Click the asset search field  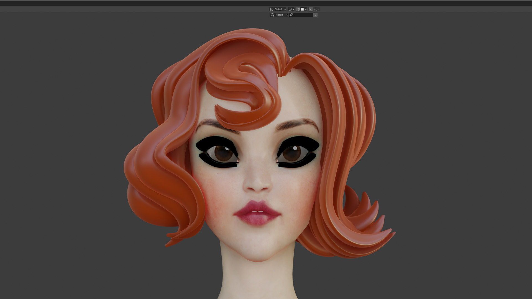[302, 15]
